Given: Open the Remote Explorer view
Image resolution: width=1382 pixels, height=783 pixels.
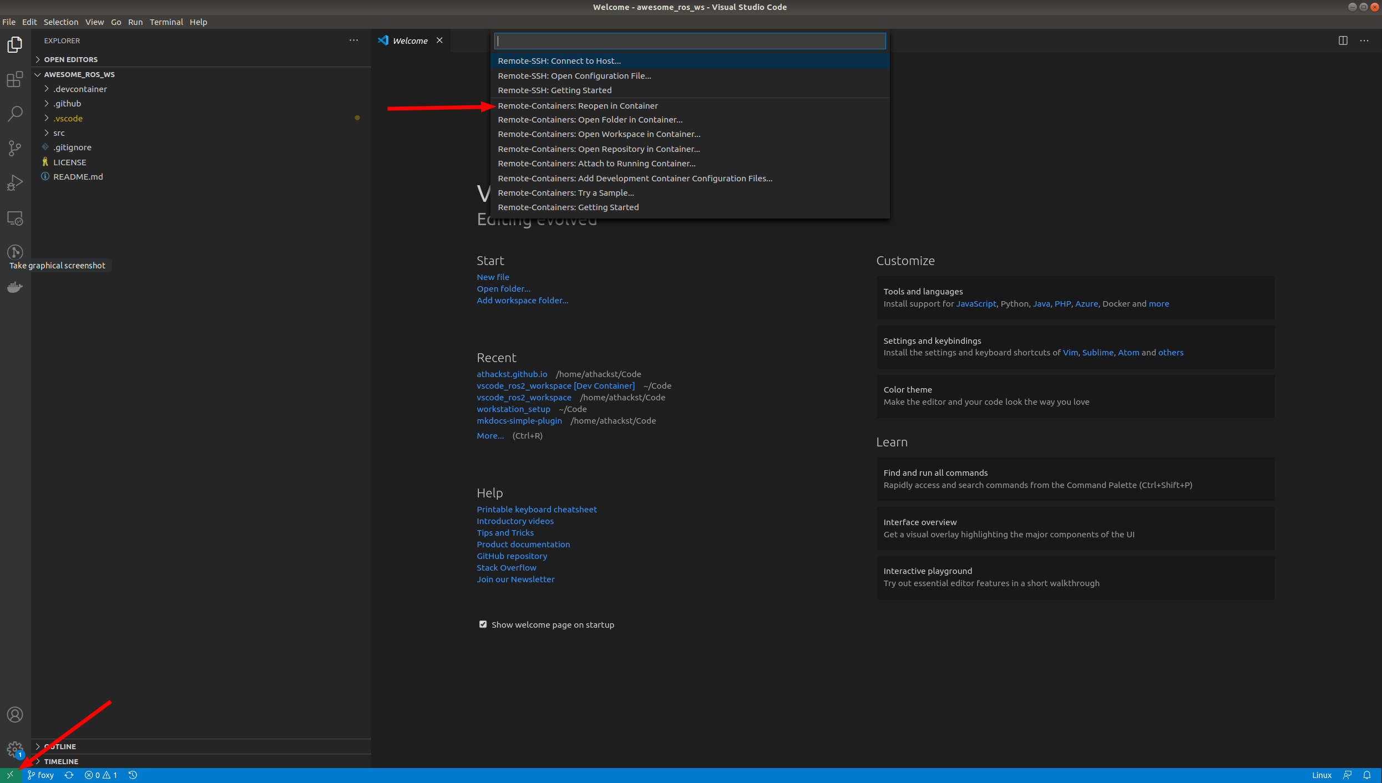Looking at the screenshot, I should click(x=14, y=218).
